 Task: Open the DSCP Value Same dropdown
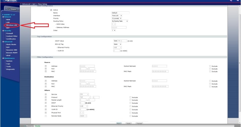coord(117,41)
